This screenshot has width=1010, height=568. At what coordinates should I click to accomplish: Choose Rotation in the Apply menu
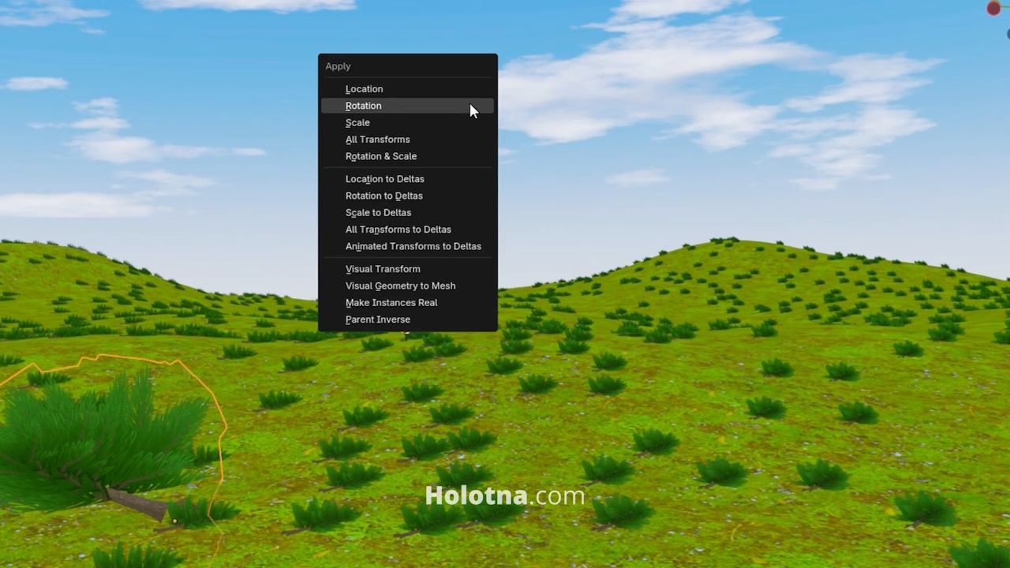tap(407, 106)
